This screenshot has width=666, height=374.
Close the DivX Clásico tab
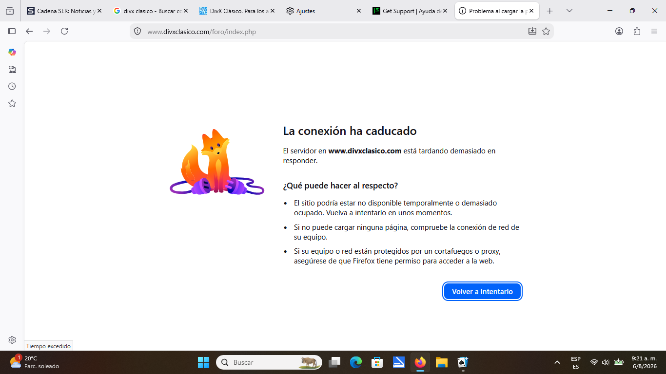tap(272, 11)
